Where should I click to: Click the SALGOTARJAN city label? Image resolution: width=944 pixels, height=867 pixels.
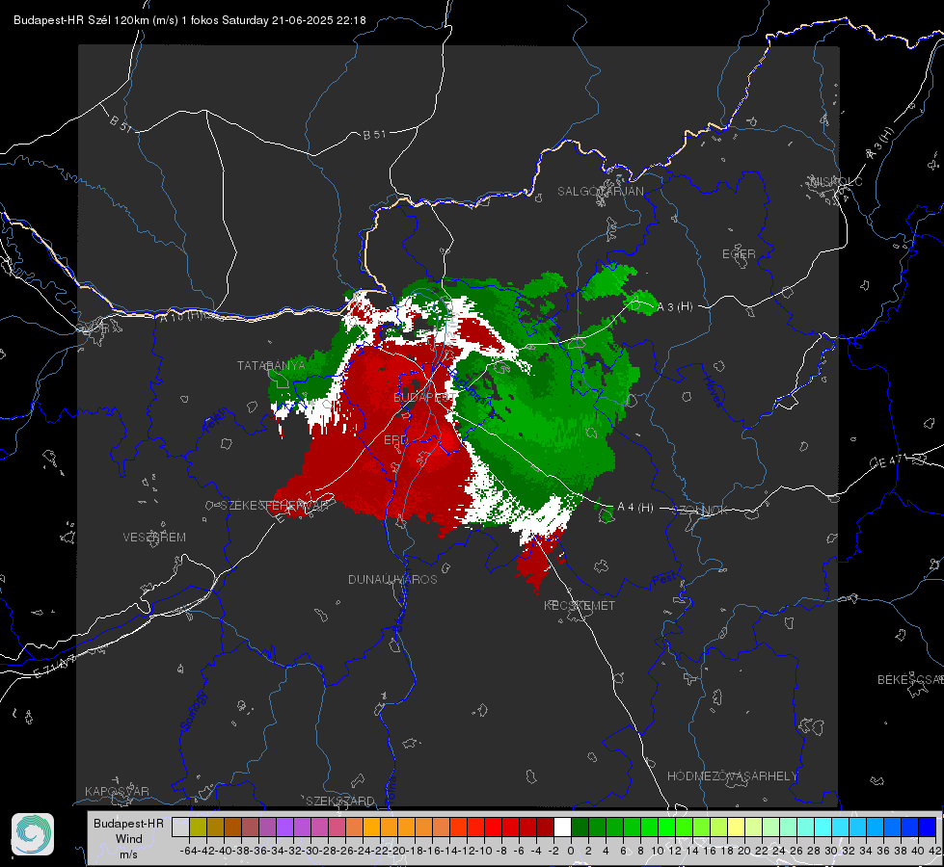[x=600, y=192]
